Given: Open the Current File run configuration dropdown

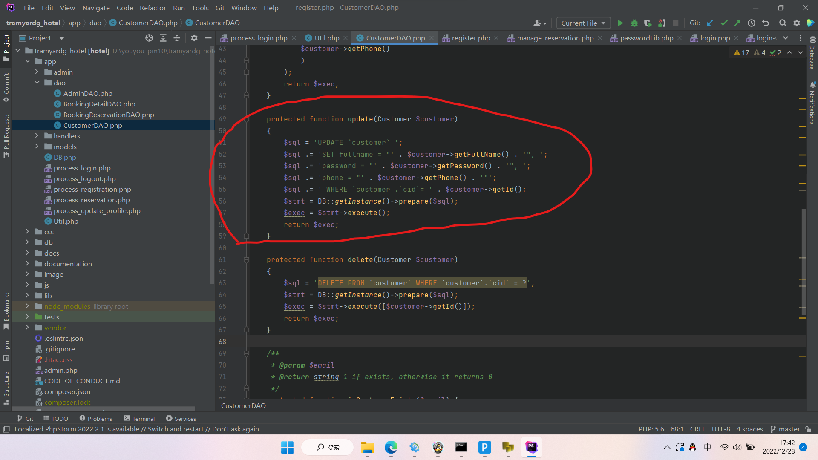Looking at the screenshot, I should coord(583,23).
